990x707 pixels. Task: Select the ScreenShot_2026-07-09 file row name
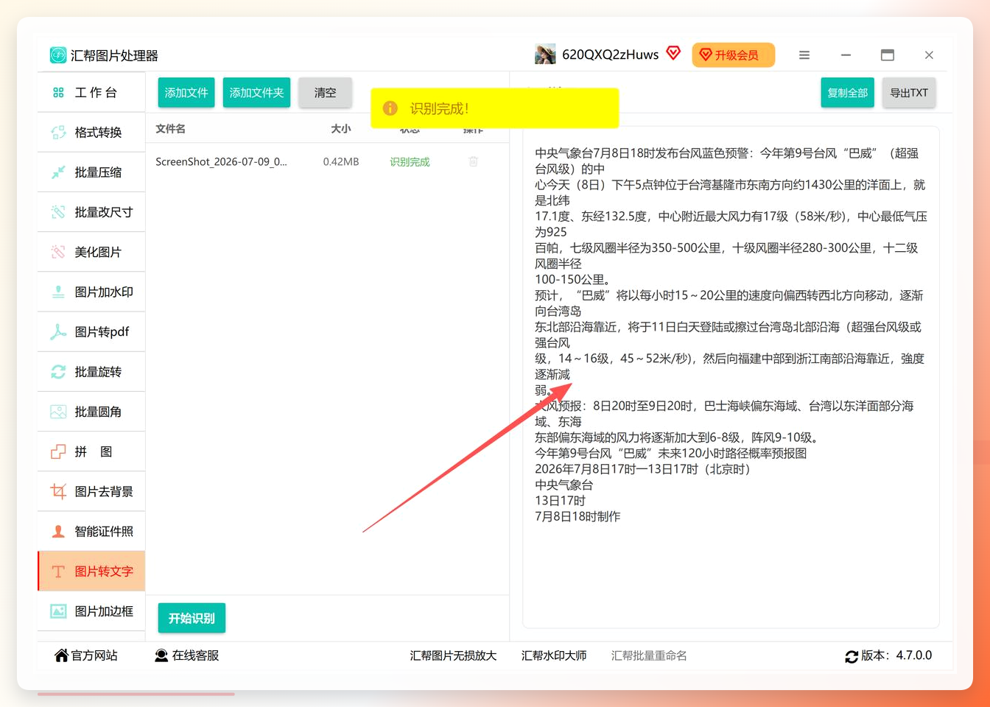point(221,162)
